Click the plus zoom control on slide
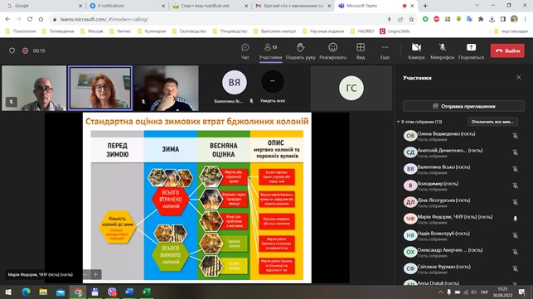Viewport: 533px width, 299px height. coord(96,274)
